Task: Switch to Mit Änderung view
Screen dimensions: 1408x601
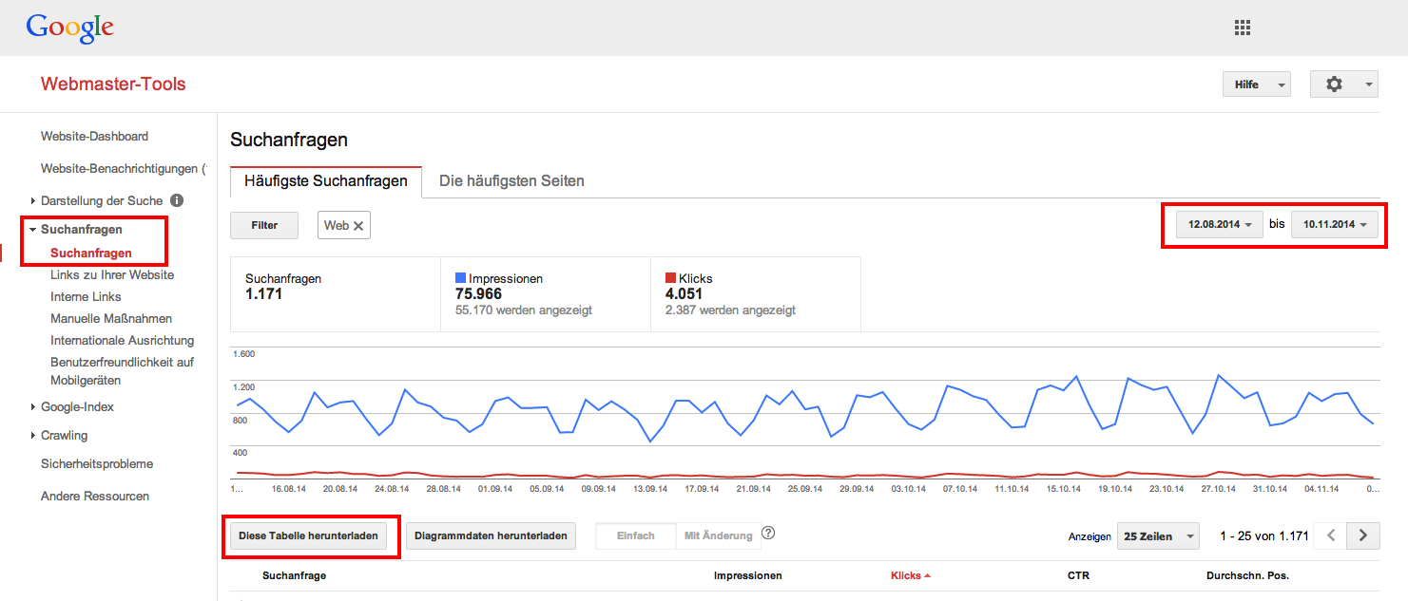Action: pos(719,536)
